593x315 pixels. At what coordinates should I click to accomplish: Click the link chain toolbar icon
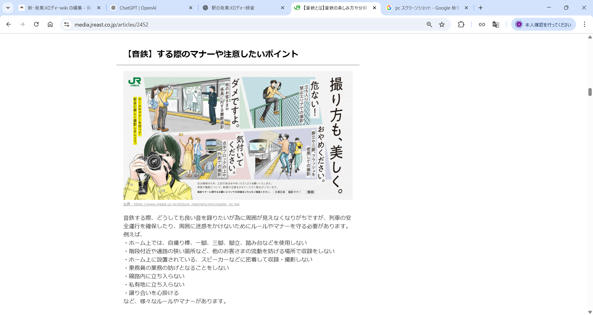coord(482,24)
